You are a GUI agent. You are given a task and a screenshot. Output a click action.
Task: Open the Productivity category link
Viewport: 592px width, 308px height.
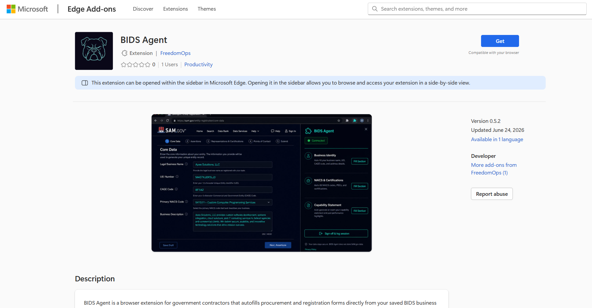coord(198,65)
